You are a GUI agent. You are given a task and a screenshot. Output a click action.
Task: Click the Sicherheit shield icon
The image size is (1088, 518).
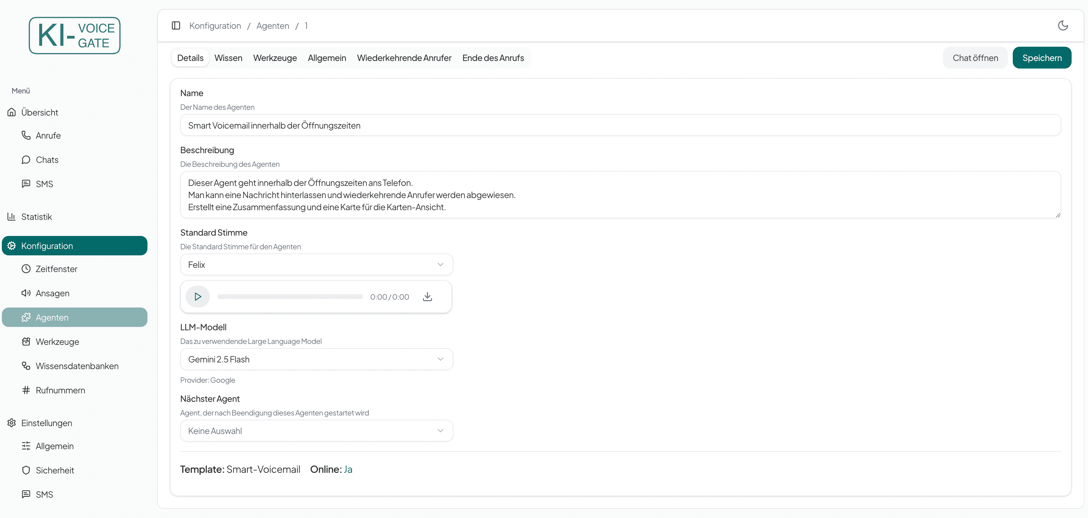click(26, 470)
